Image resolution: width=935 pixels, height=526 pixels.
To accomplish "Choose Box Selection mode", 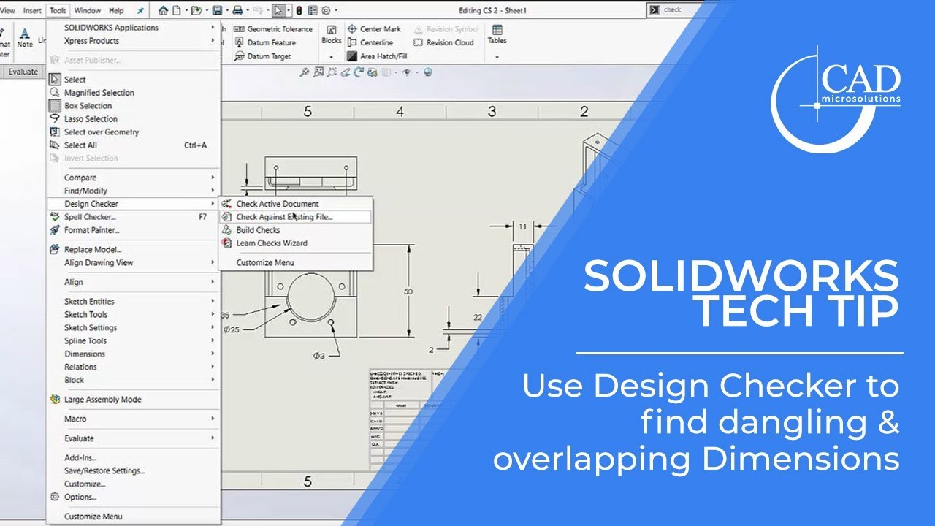I will (133, 106).
